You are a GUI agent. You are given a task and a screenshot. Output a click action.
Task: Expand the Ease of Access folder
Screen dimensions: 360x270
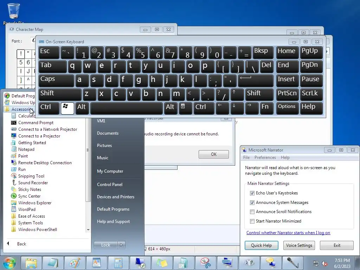click(x=31, y=216)
